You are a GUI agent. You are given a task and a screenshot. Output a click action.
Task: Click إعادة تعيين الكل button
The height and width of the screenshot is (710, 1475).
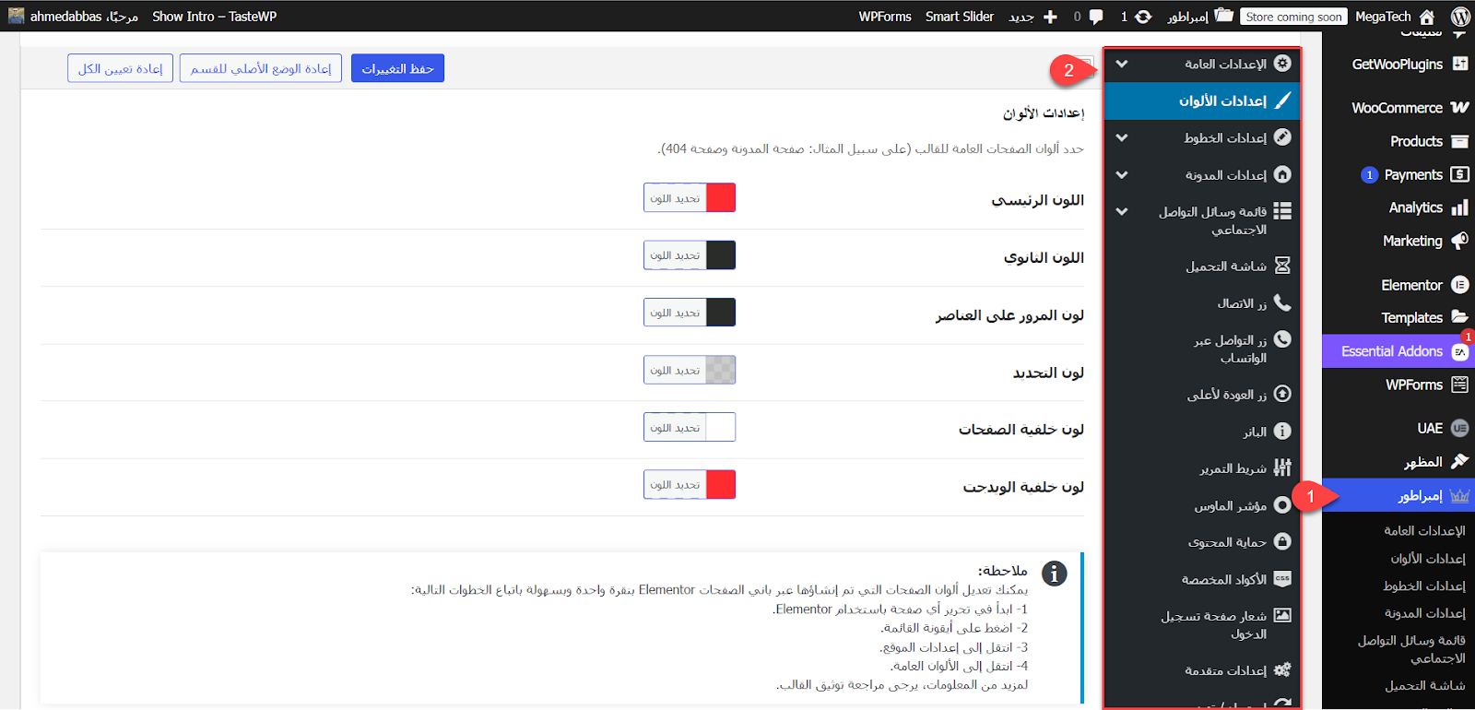(x=120, y=68)
